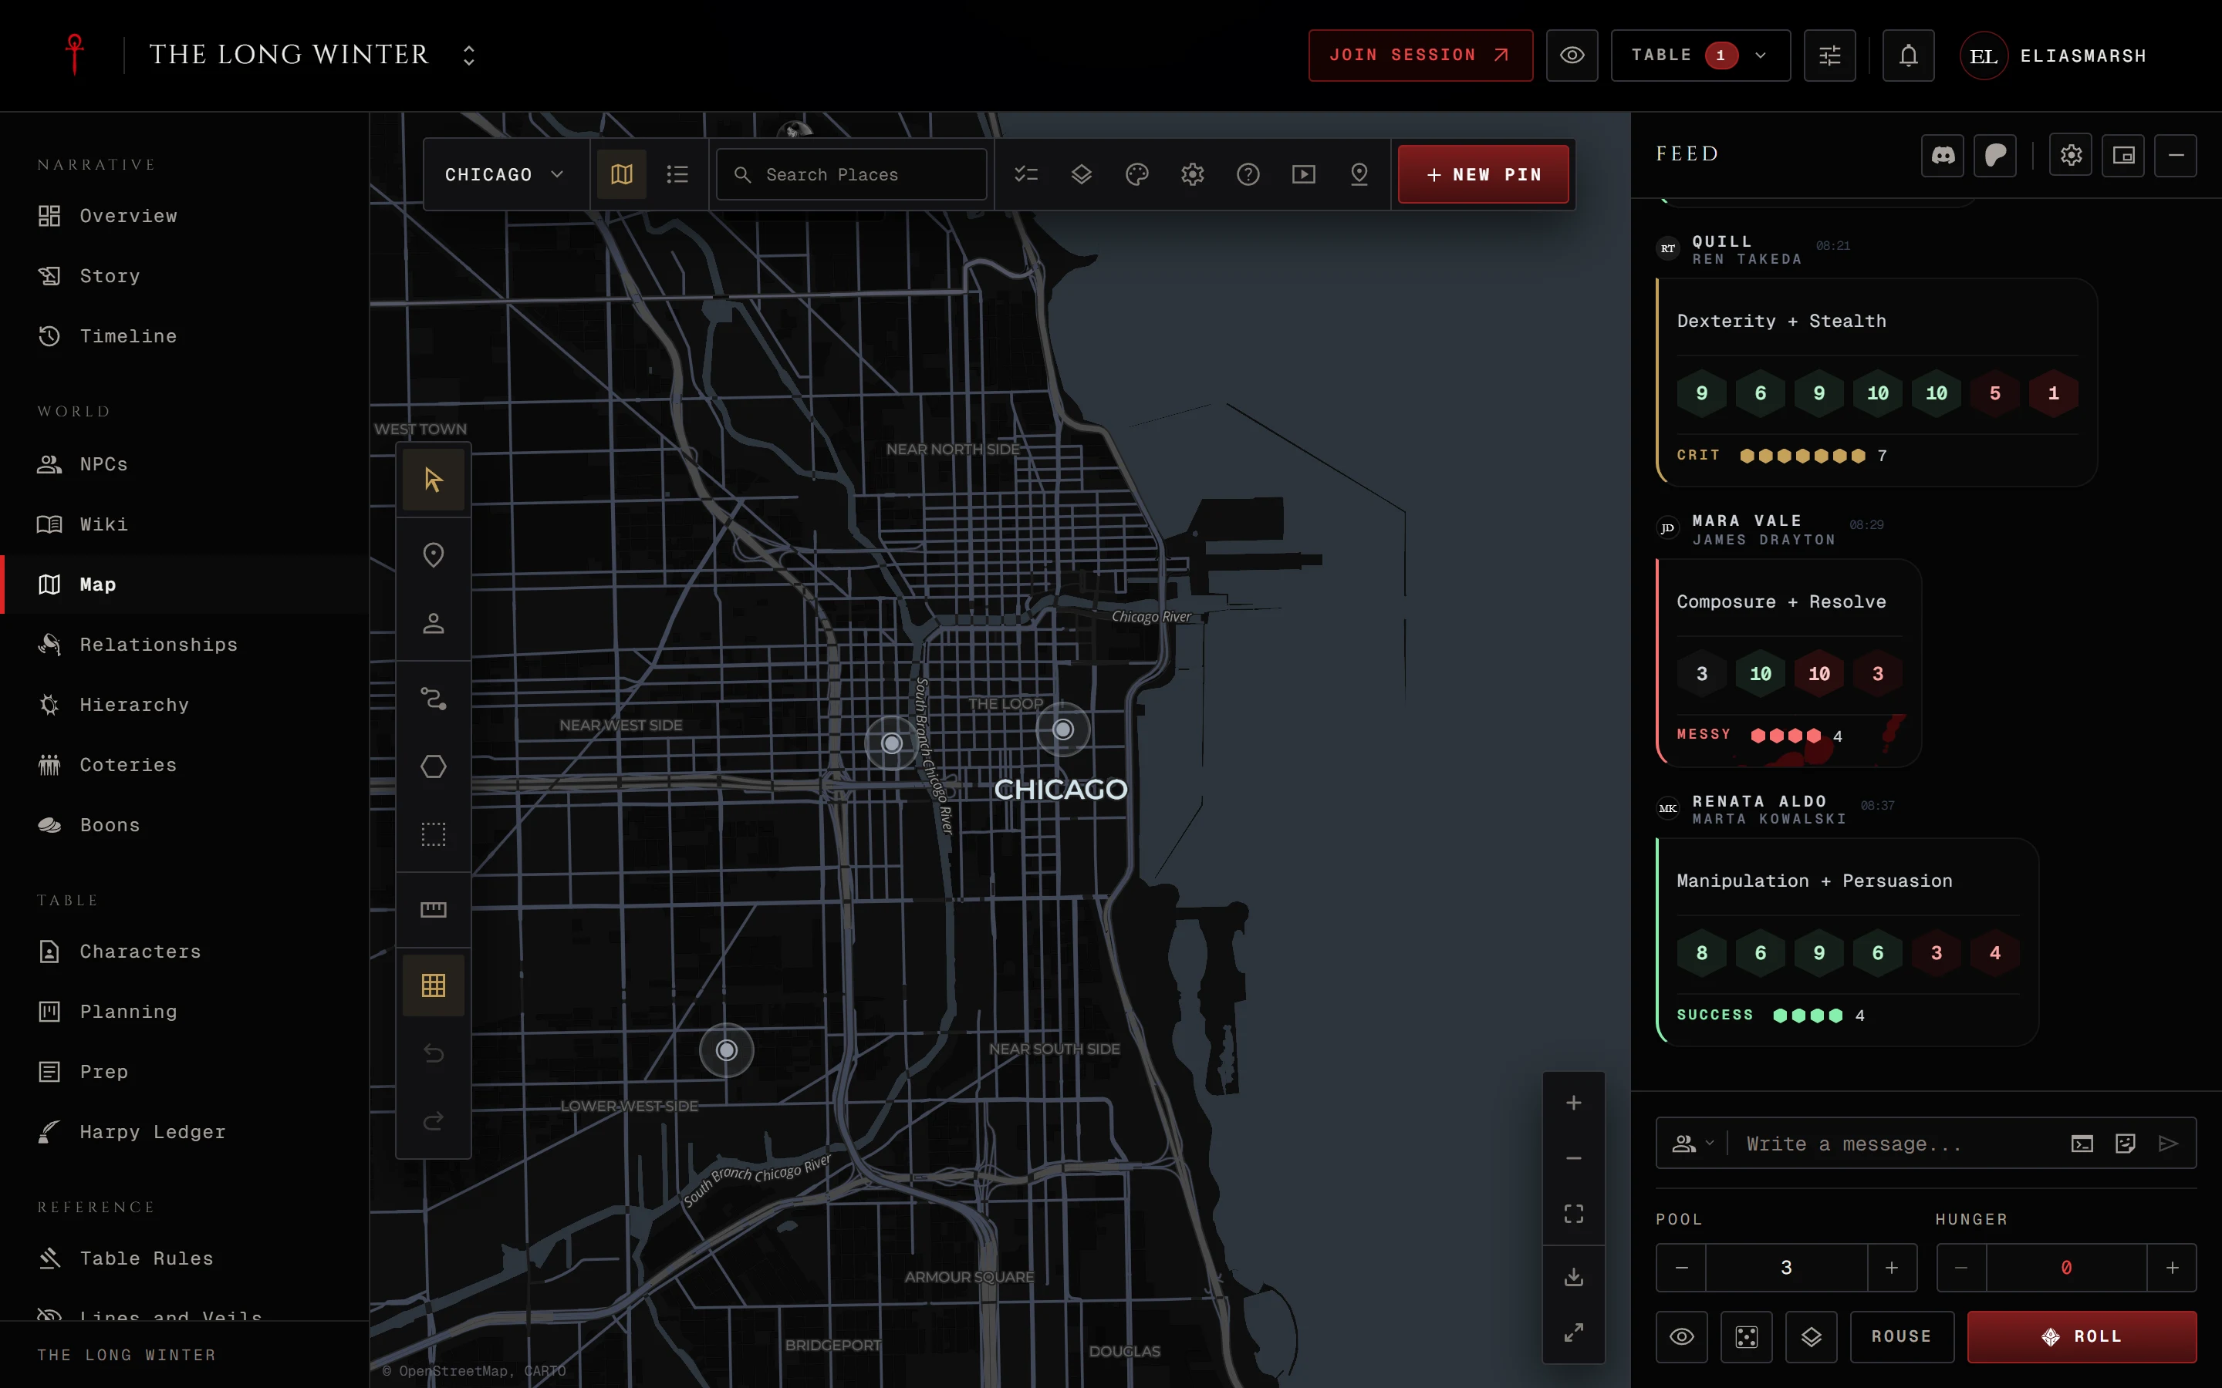The width and height of the screenshot is (2222, 1388).
Task: Open the CHICAGO map dropdown
Action: coord(504,174)
